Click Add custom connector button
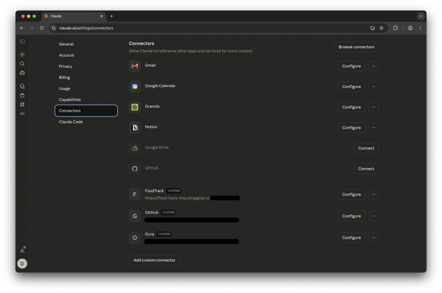442x293 pixels. (x=154, y=260)
